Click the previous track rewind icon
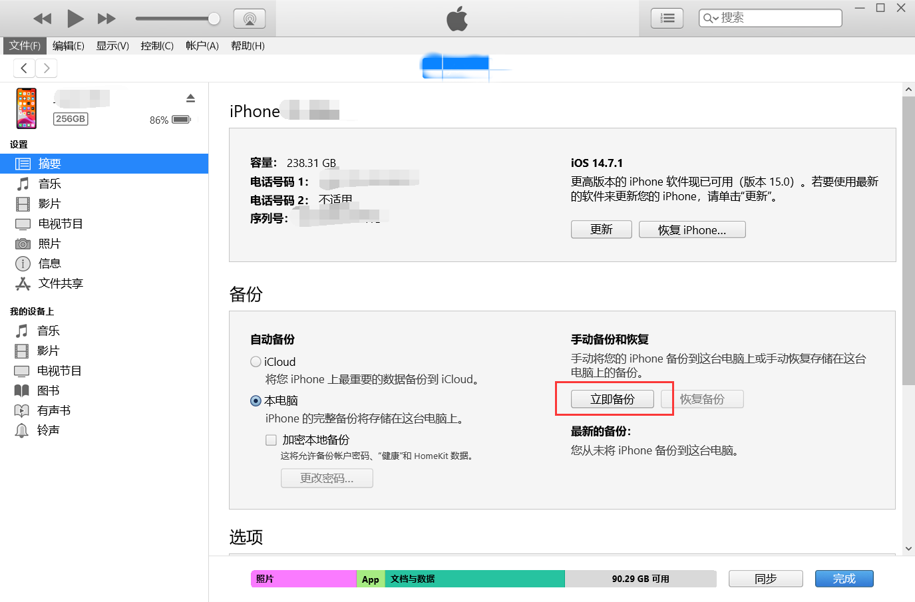This screenshot has height=602, width=915. click(42, 19)
